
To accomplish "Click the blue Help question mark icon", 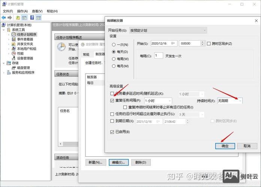I will click(33, 18).
